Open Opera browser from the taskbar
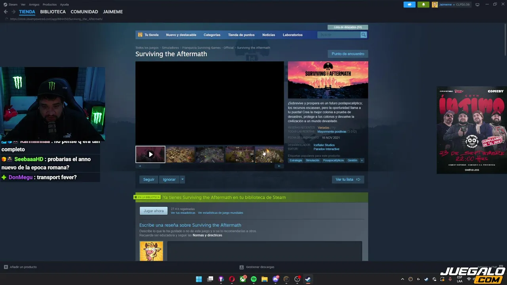 [x=232, y=279]
